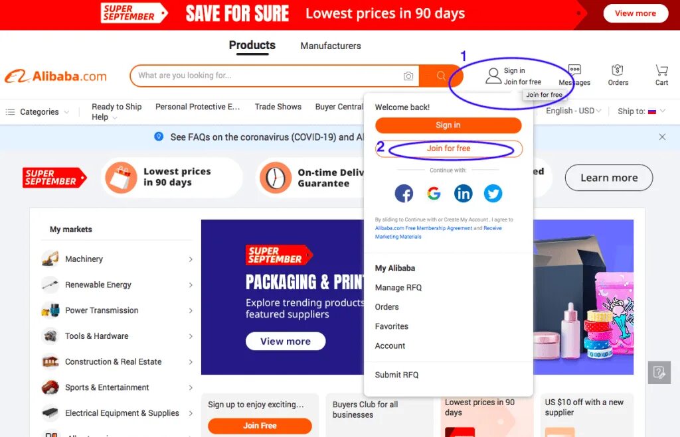Click the orange Sign in button

pyautogui.click(x=448, y=125)
